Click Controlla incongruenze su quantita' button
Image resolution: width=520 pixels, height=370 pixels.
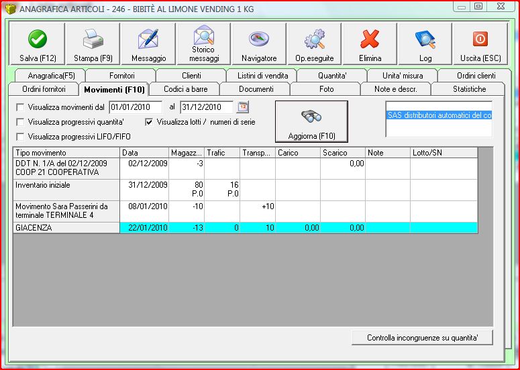(x=422, y=338)
